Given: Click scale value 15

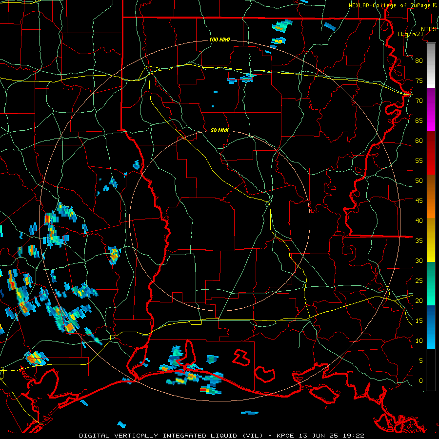Looking at the screenshot, I should coord(419,321).
